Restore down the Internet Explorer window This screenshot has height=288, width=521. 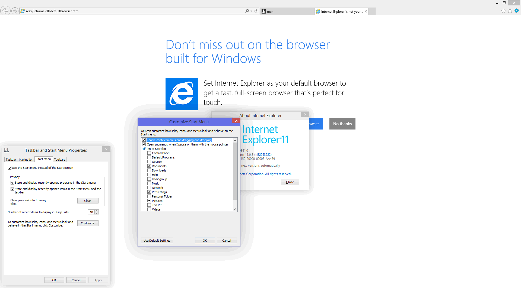pyautogui.click(x=504, y=3)
